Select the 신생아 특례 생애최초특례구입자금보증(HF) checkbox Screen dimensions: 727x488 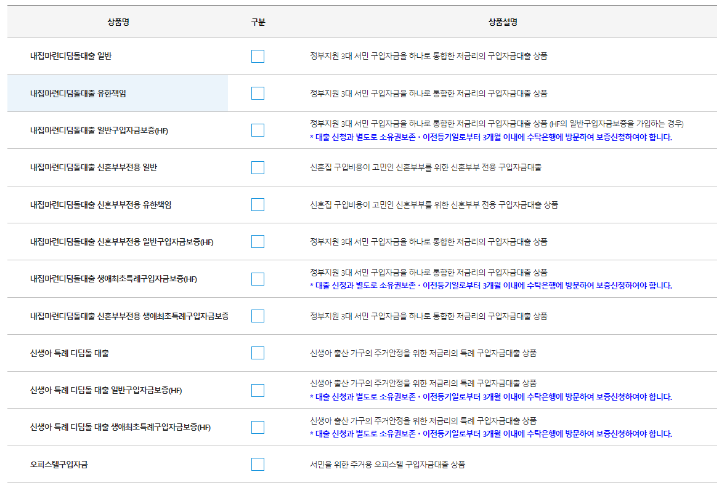(257, 427)
